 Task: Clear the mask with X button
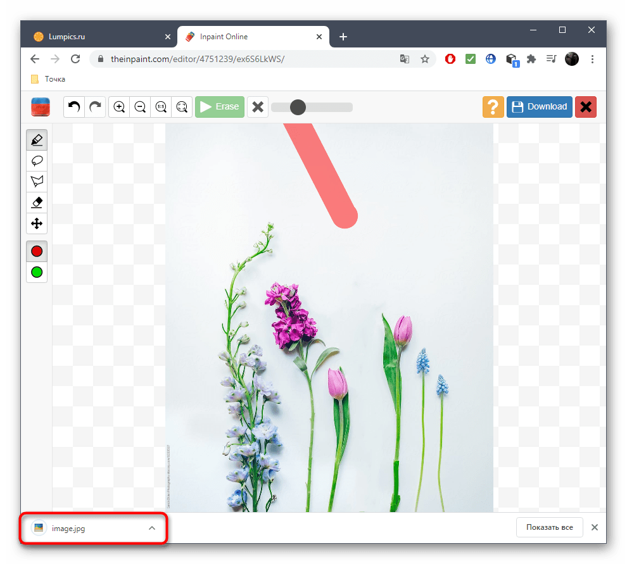click(x=258, y=107)
